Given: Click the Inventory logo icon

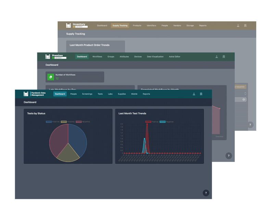Looking at the screenshot, I should [x=68, y=25].
